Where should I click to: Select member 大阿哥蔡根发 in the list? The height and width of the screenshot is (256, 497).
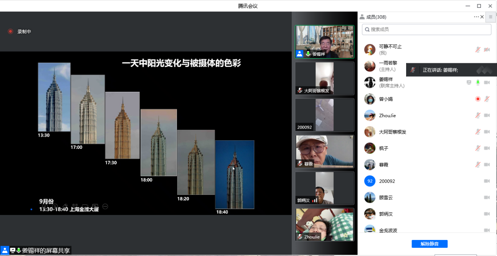point(392,132)
